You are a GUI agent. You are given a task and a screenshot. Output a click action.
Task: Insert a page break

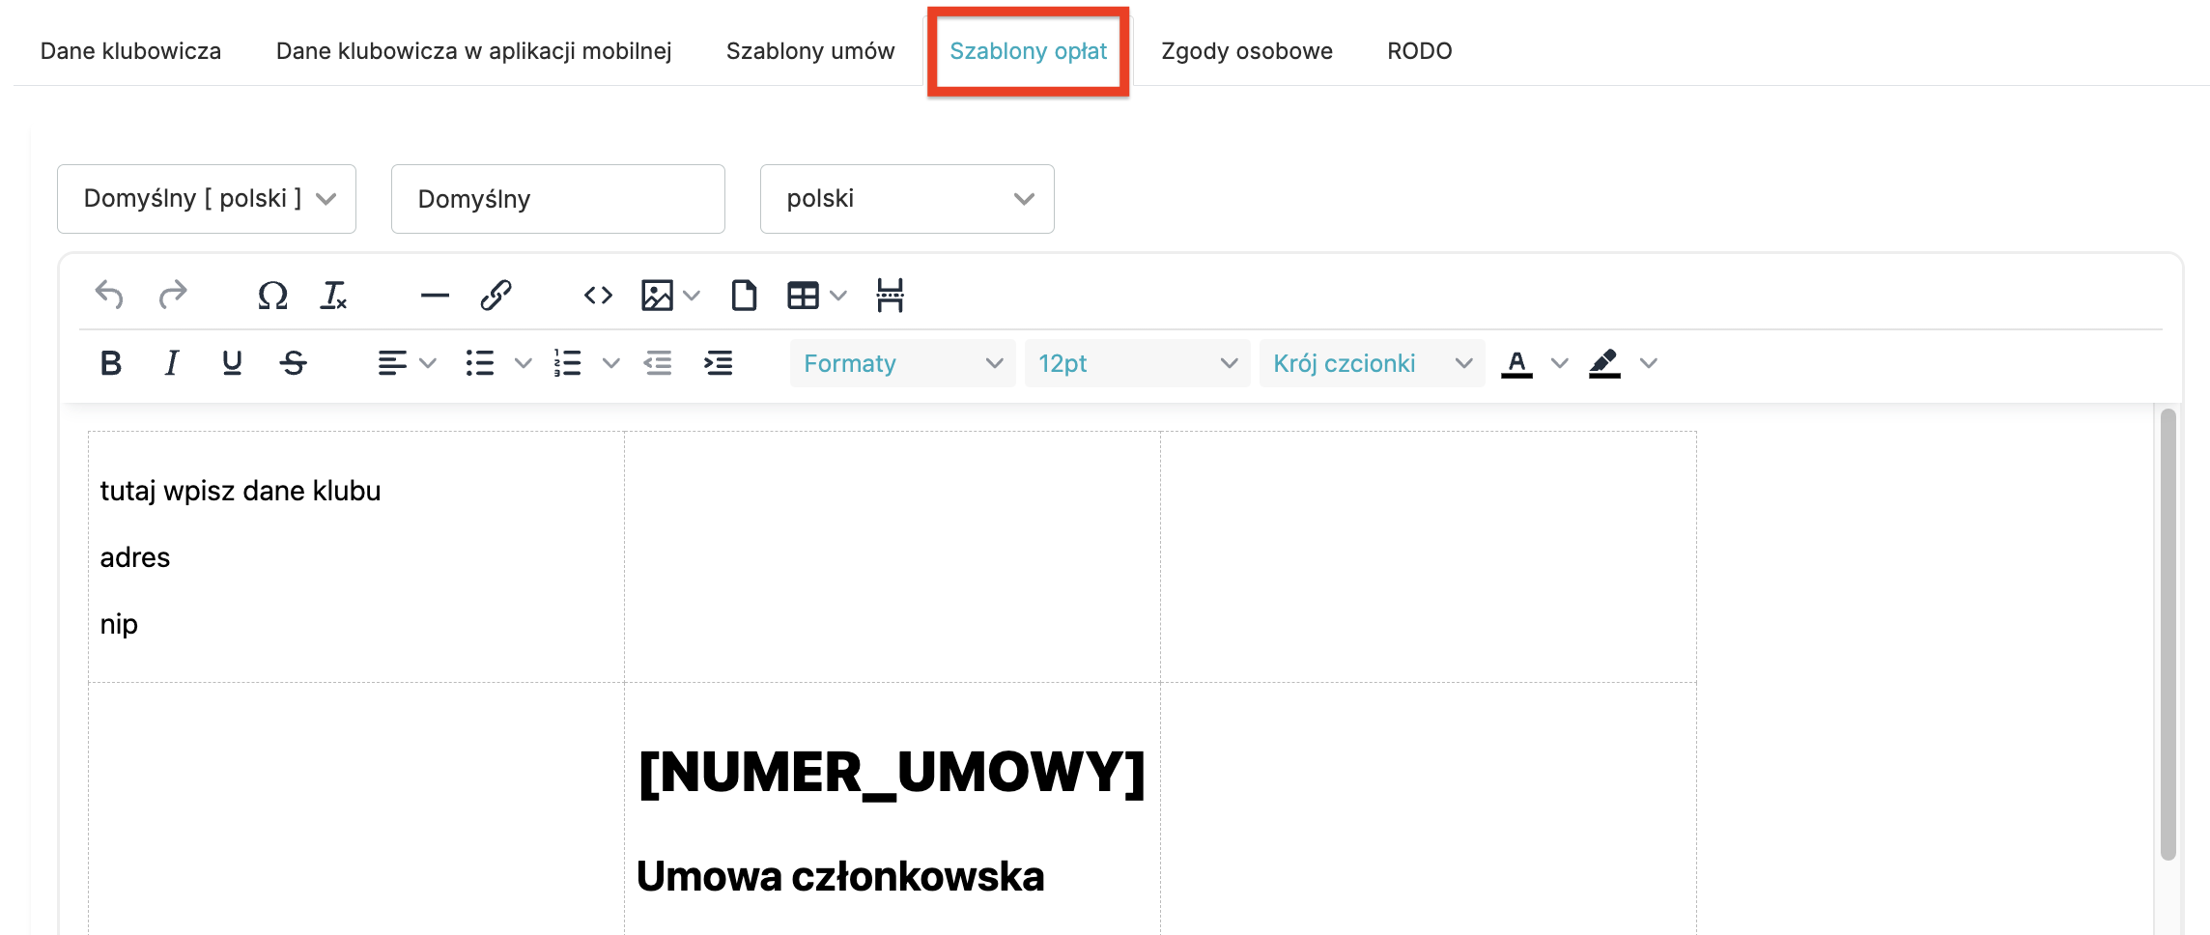[890, 295]
